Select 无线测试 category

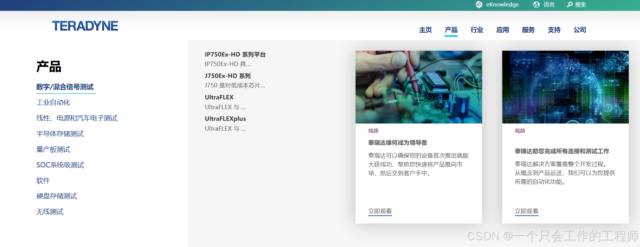[50, 212]
